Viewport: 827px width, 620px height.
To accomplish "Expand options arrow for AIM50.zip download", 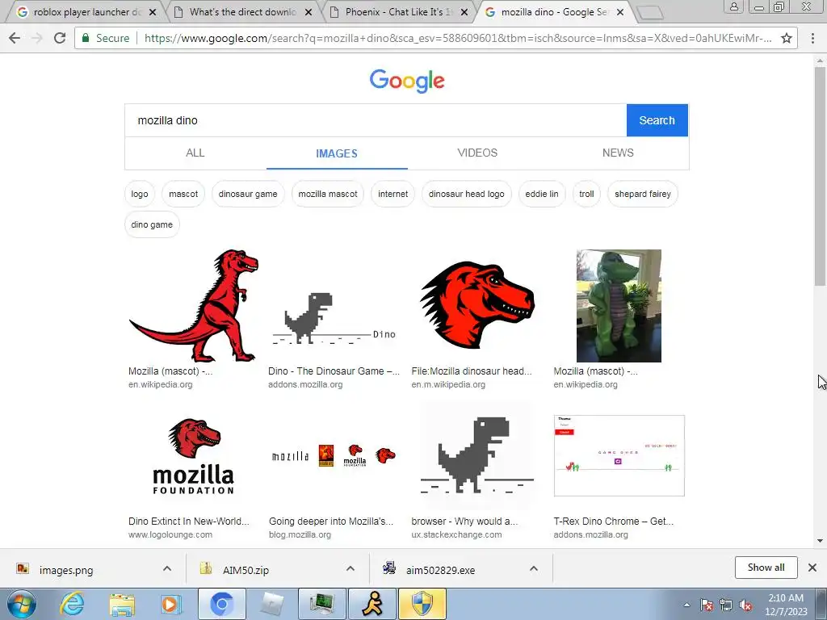I will [x=351, y=568].
